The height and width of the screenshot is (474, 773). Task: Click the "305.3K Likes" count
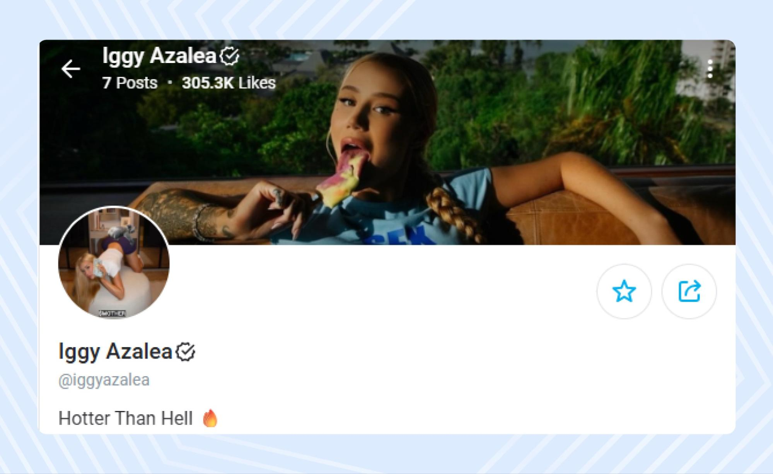(x=229, y=83)
